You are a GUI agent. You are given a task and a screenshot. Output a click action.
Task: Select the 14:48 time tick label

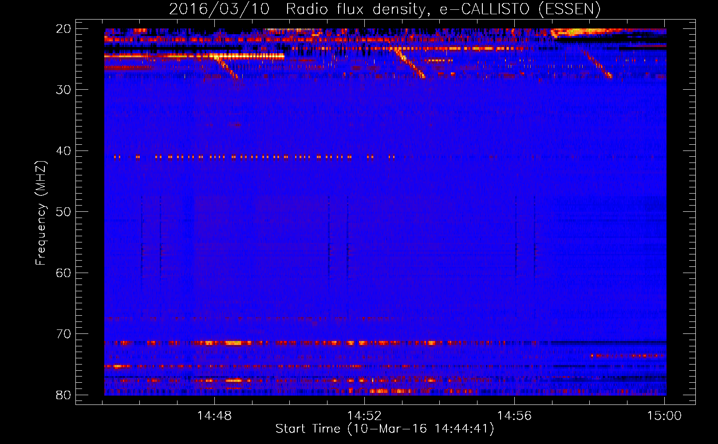pyautogui.click(x=214, y=416)
